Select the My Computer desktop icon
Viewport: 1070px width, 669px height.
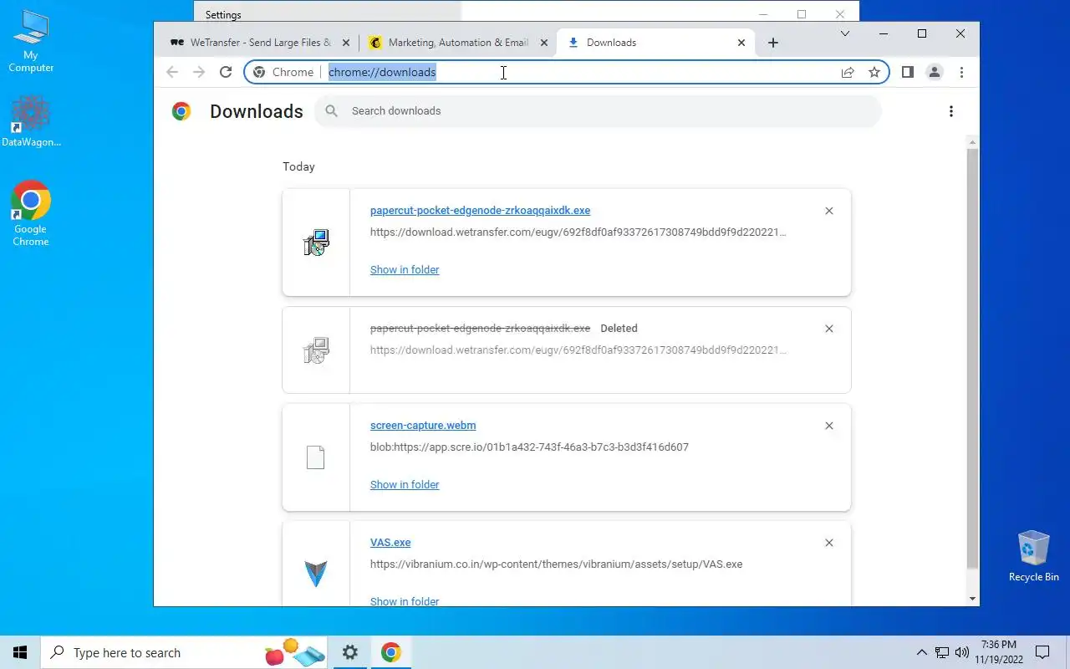[31, 42]
